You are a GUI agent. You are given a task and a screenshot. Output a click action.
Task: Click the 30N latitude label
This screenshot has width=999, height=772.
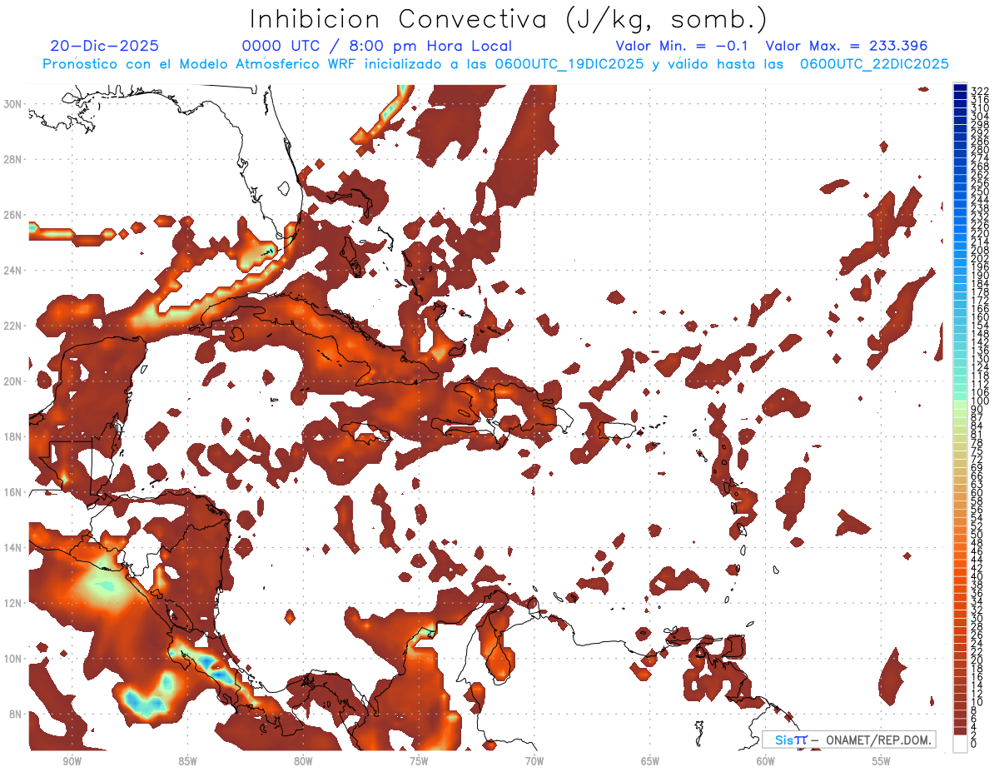pyautogui.click(x=12, y=103)
